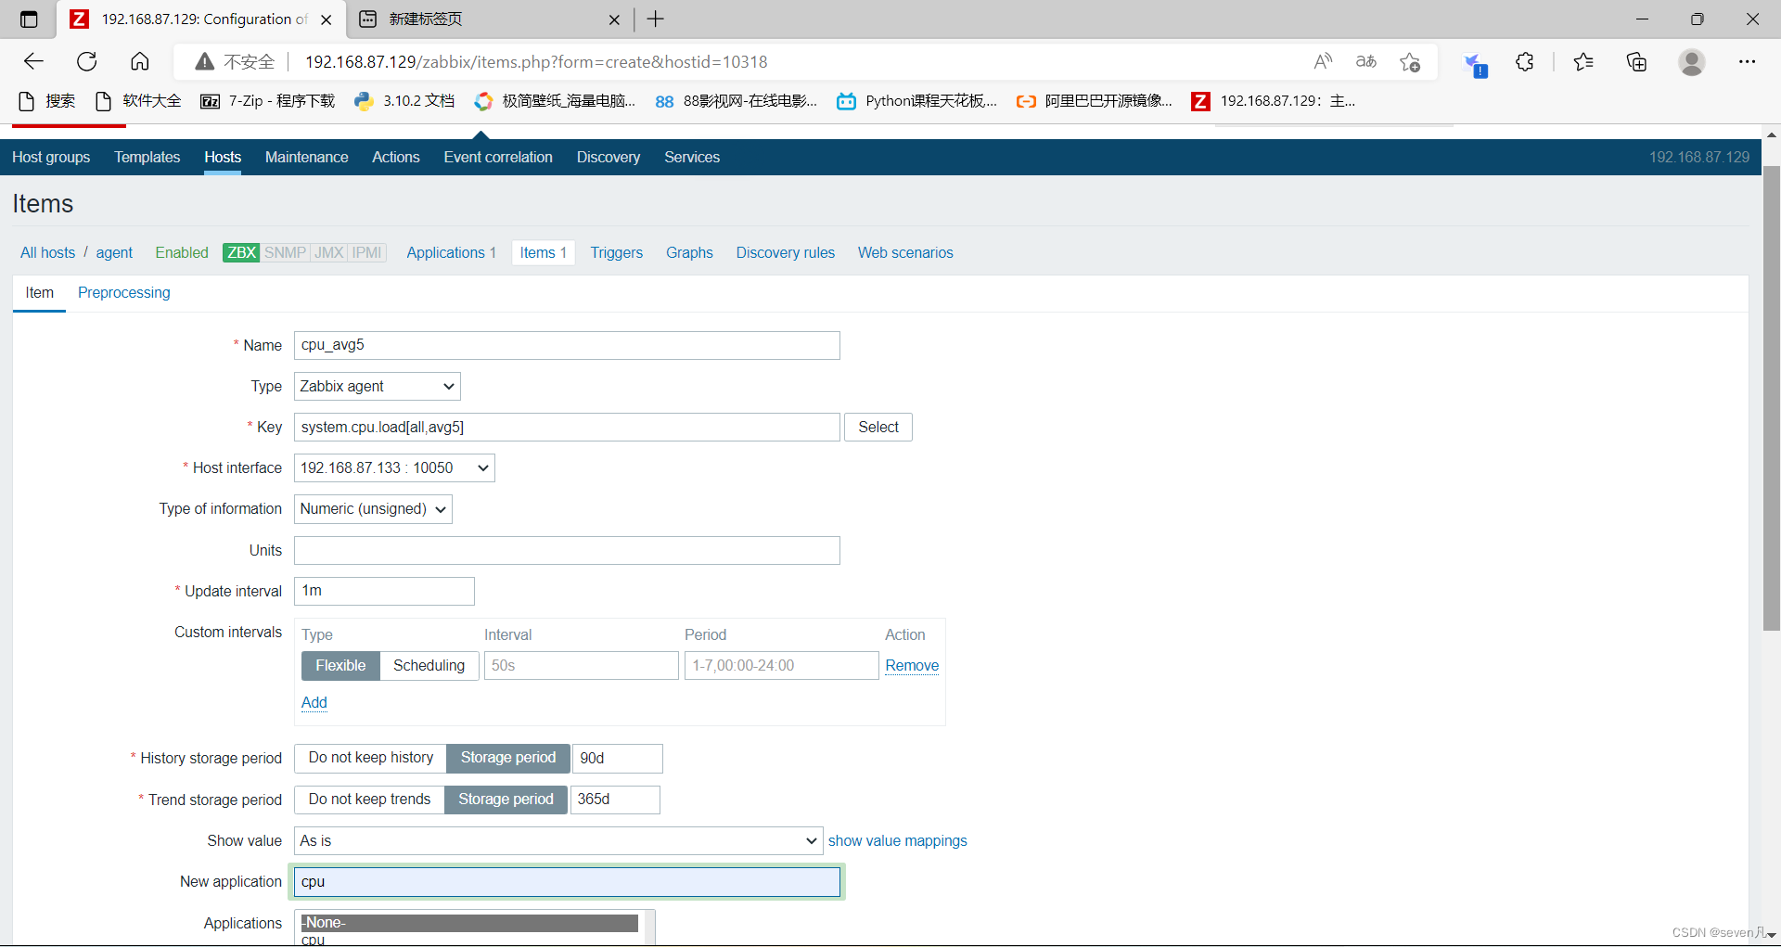
Task: Open the Python 3.10.2 文档 bookmark
Action: (404, 101)
